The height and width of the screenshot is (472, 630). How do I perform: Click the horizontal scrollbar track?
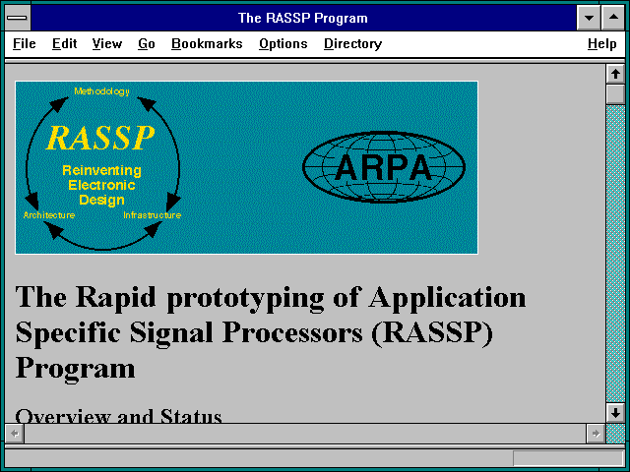[305, 434]
